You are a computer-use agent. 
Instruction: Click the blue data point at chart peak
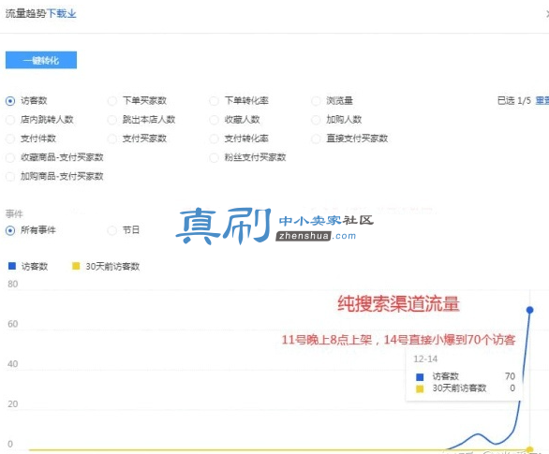pyautogui.click(x=529, y=310)
